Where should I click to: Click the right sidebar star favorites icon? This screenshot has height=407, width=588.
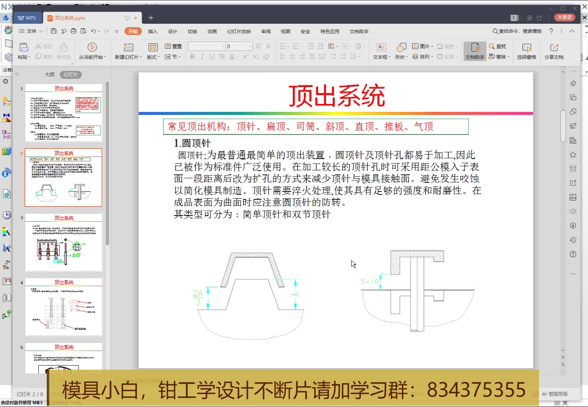click(x=573, y=155)
